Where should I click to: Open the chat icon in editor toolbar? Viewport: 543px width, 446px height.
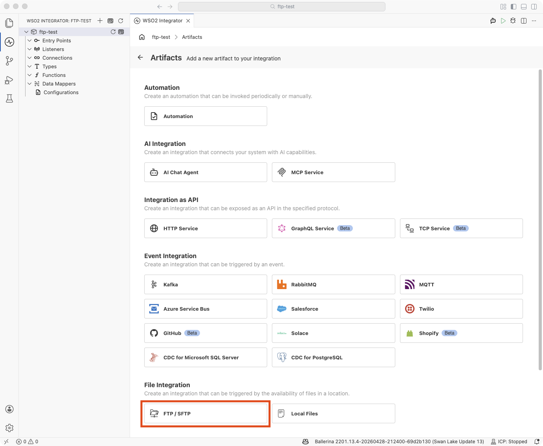(493, 21)
